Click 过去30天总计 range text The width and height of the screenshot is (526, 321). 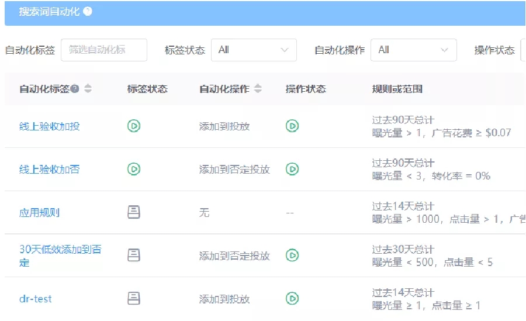pyautogui.click(x=403, y=250)
